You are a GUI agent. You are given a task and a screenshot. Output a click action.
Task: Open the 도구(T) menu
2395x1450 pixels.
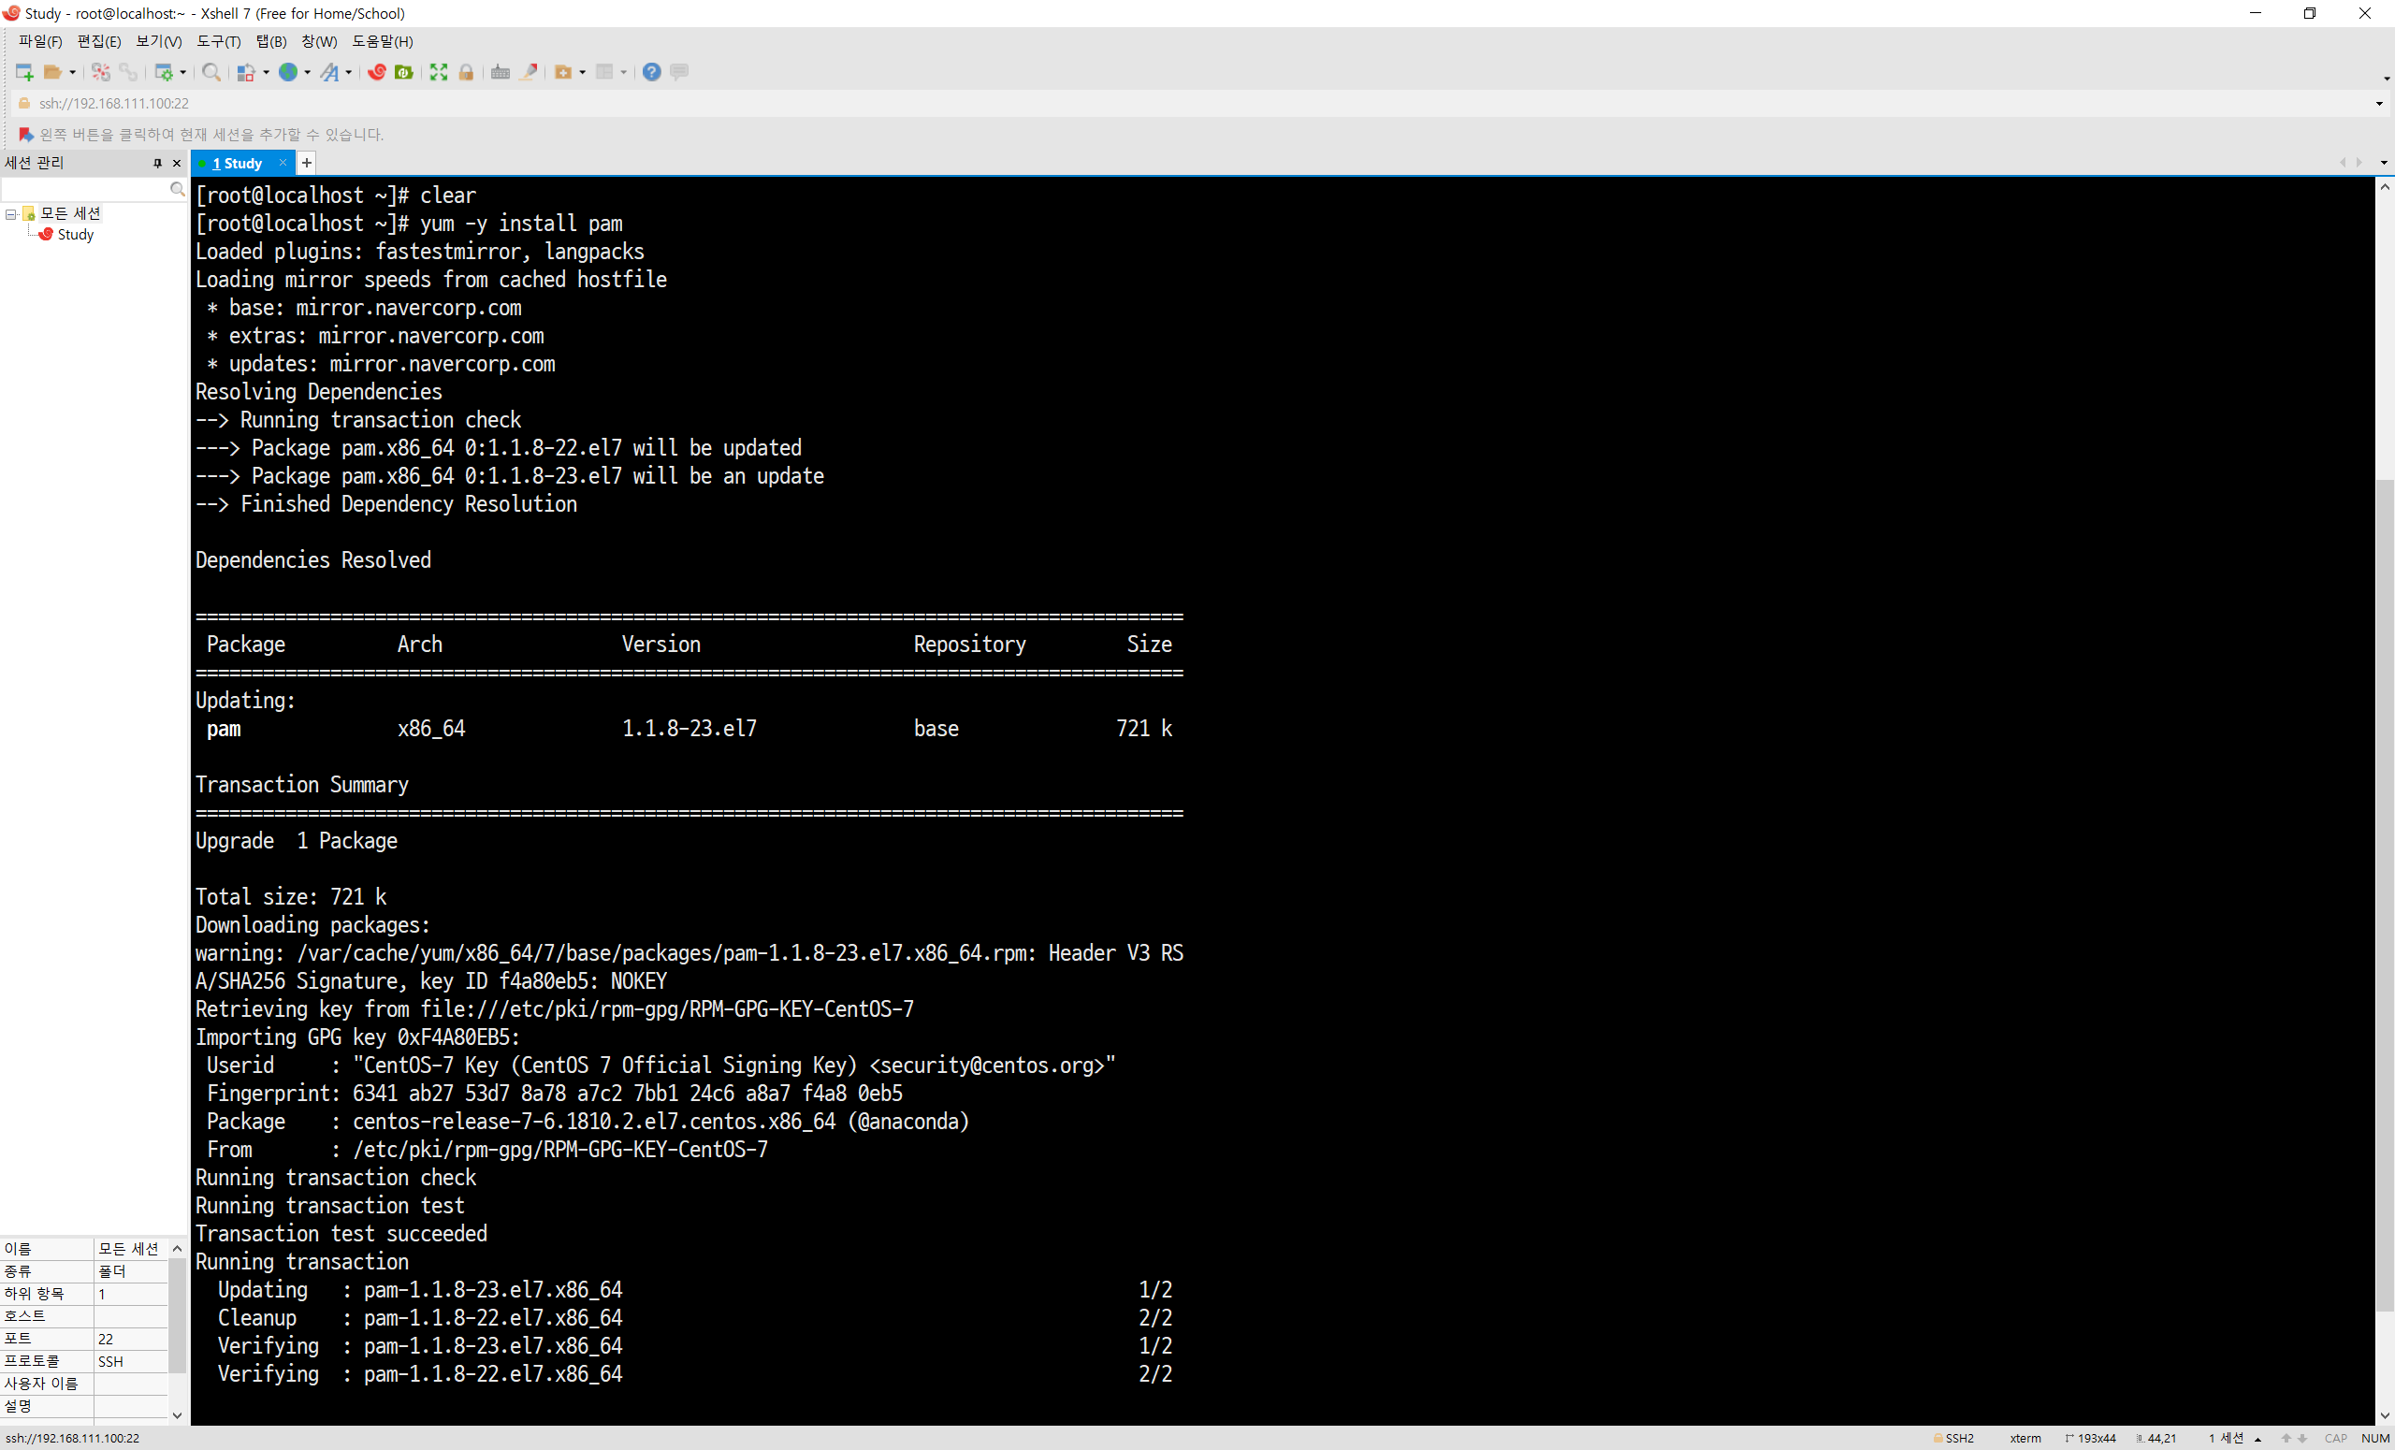click(x=218, y=42)
